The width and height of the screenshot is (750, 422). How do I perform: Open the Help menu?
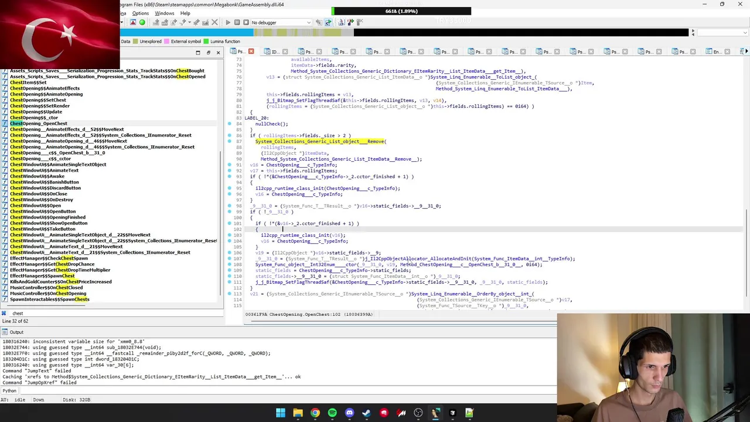coord(185,13)
